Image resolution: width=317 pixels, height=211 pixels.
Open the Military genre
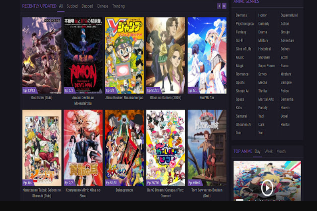263,41
